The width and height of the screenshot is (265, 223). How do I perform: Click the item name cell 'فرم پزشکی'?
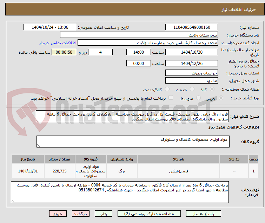click(x=178, y=171)
